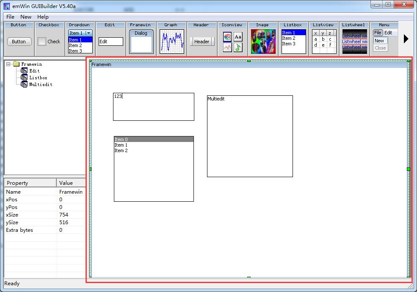This screenshot has height=292, width=417.
Task: Edit the xSize value 754
Action: [x=71, y=214]
